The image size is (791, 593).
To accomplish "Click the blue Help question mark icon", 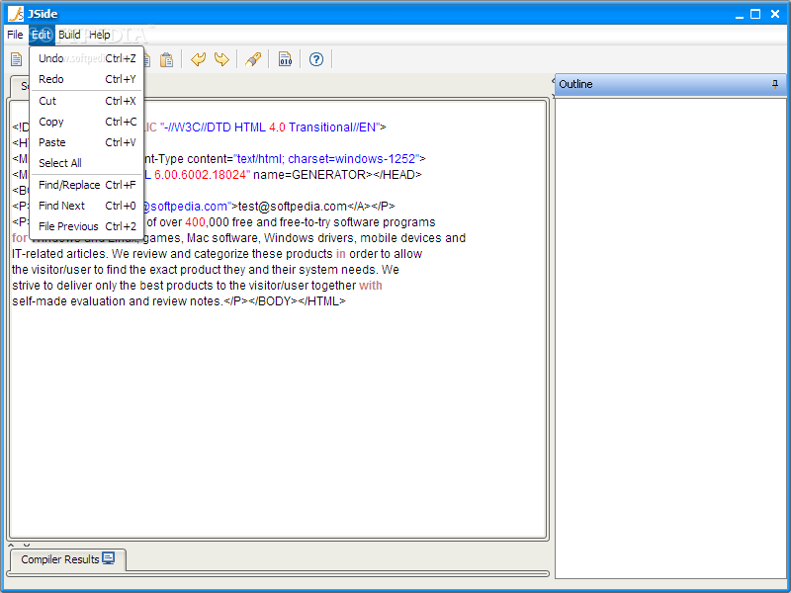I will click(x=316, y=59).
